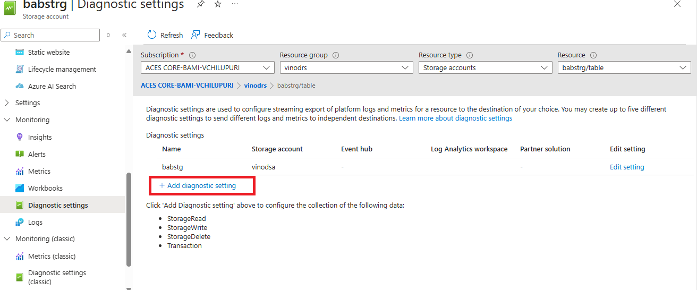Open Lifecycle management menu item
This screenshot has height=290, width=697.
[x=63, y=69]
